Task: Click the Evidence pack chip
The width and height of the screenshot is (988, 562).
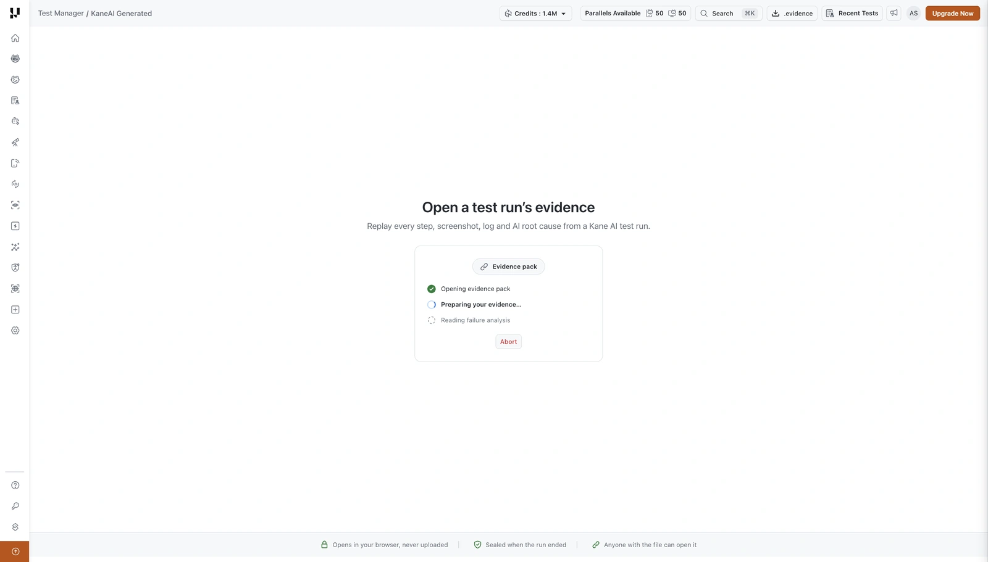Action: pos(509,267)
